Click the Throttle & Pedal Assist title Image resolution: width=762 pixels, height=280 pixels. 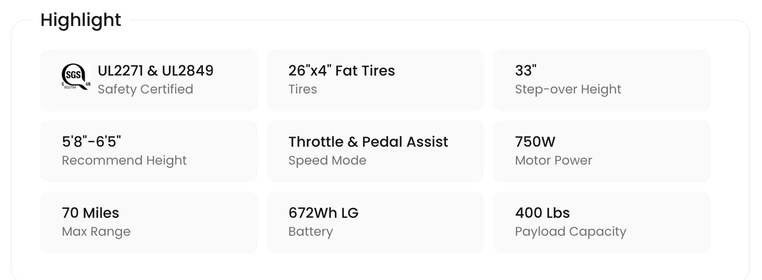[368, 141]
